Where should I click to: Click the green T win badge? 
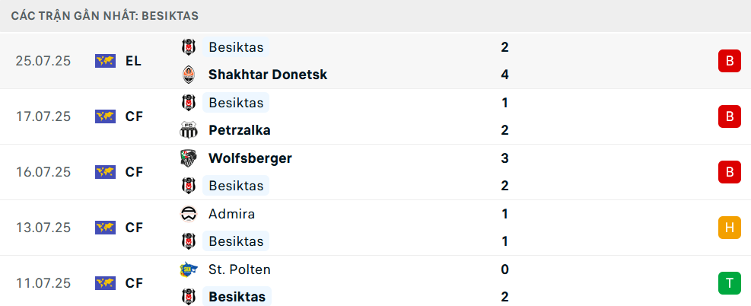pos(730,283)
